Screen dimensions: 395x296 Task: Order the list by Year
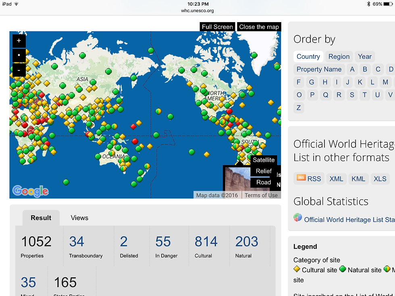[x=364, y=56]
